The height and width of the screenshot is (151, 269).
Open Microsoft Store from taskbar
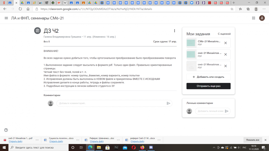click(108, 148)
